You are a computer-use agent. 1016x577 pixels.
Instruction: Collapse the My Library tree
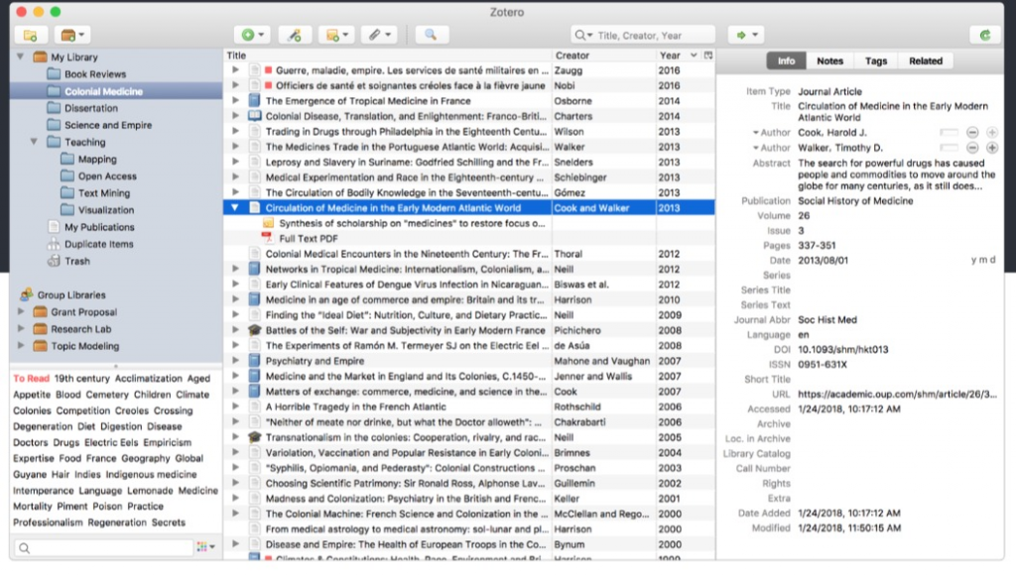point(20,57)
